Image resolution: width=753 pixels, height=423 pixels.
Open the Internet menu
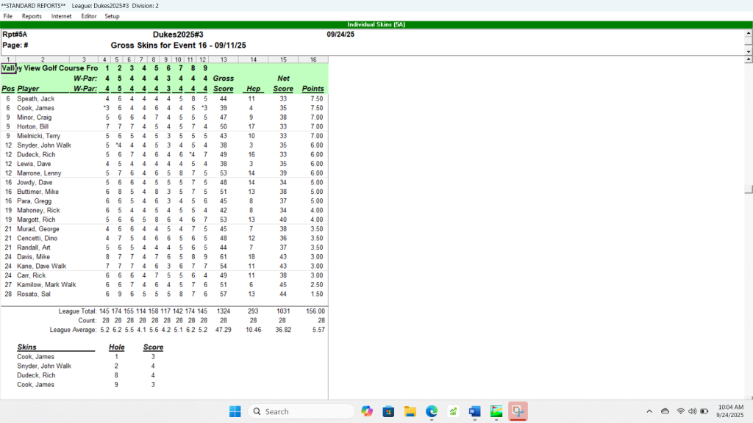pos(61,15)
